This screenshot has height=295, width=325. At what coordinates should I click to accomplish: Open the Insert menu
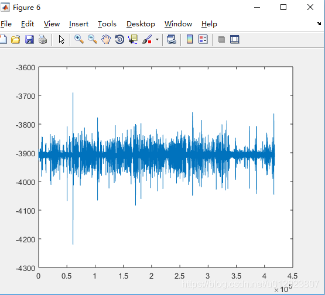click(79, 24)
